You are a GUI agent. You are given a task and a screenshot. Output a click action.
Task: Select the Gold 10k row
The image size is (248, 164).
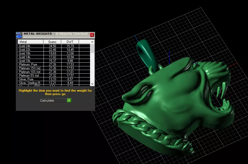[54, 61]
